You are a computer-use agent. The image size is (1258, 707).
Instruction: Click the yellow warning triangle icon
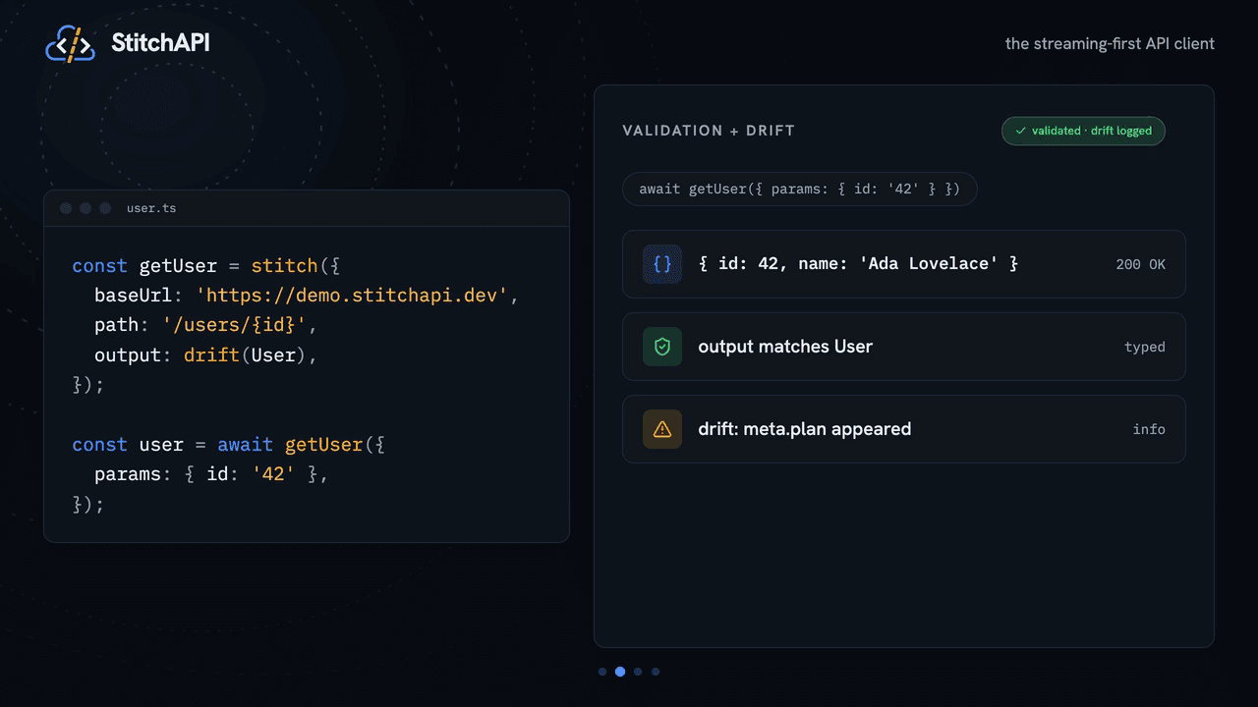click(662, 429)
